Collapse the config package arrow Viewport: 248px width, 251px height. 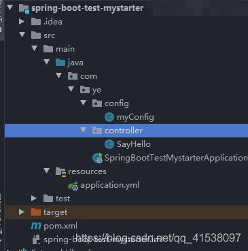[84, 103]
